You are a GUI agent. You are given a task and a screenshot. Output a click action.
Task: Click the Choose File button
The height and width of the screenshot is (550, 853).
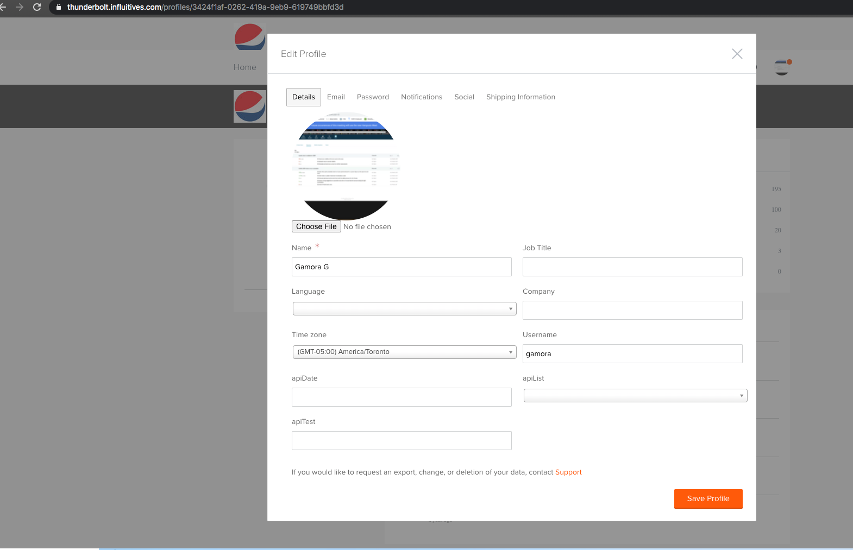(316, 226)
